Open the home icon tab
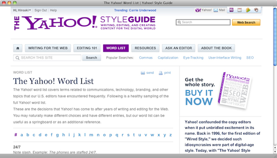The width and height of the screenshot is (277, 158). (18, 48)
